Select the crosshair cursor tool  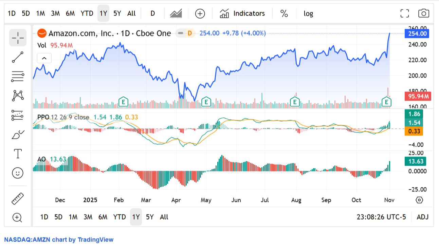click(x=17, y=38)
